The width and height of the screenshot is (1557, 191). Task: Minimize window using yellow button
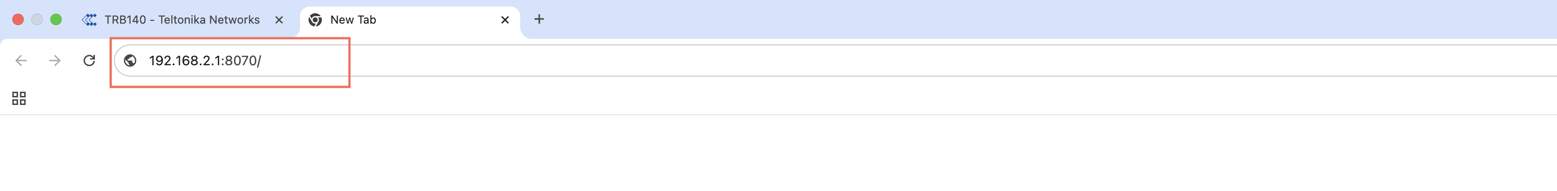37,19
